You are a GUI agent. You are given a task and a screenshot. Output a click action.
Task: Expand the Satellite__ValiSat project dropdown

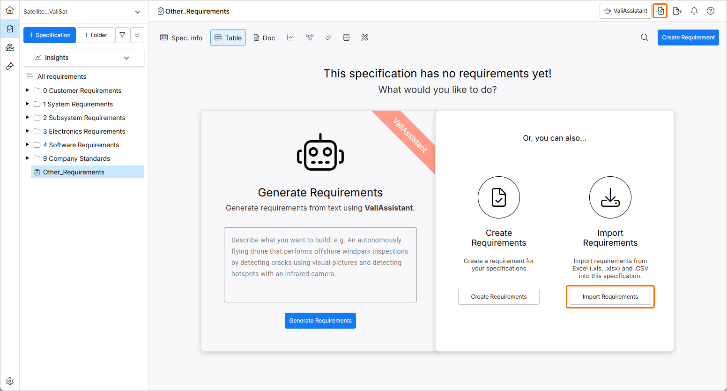coord(137,12)
